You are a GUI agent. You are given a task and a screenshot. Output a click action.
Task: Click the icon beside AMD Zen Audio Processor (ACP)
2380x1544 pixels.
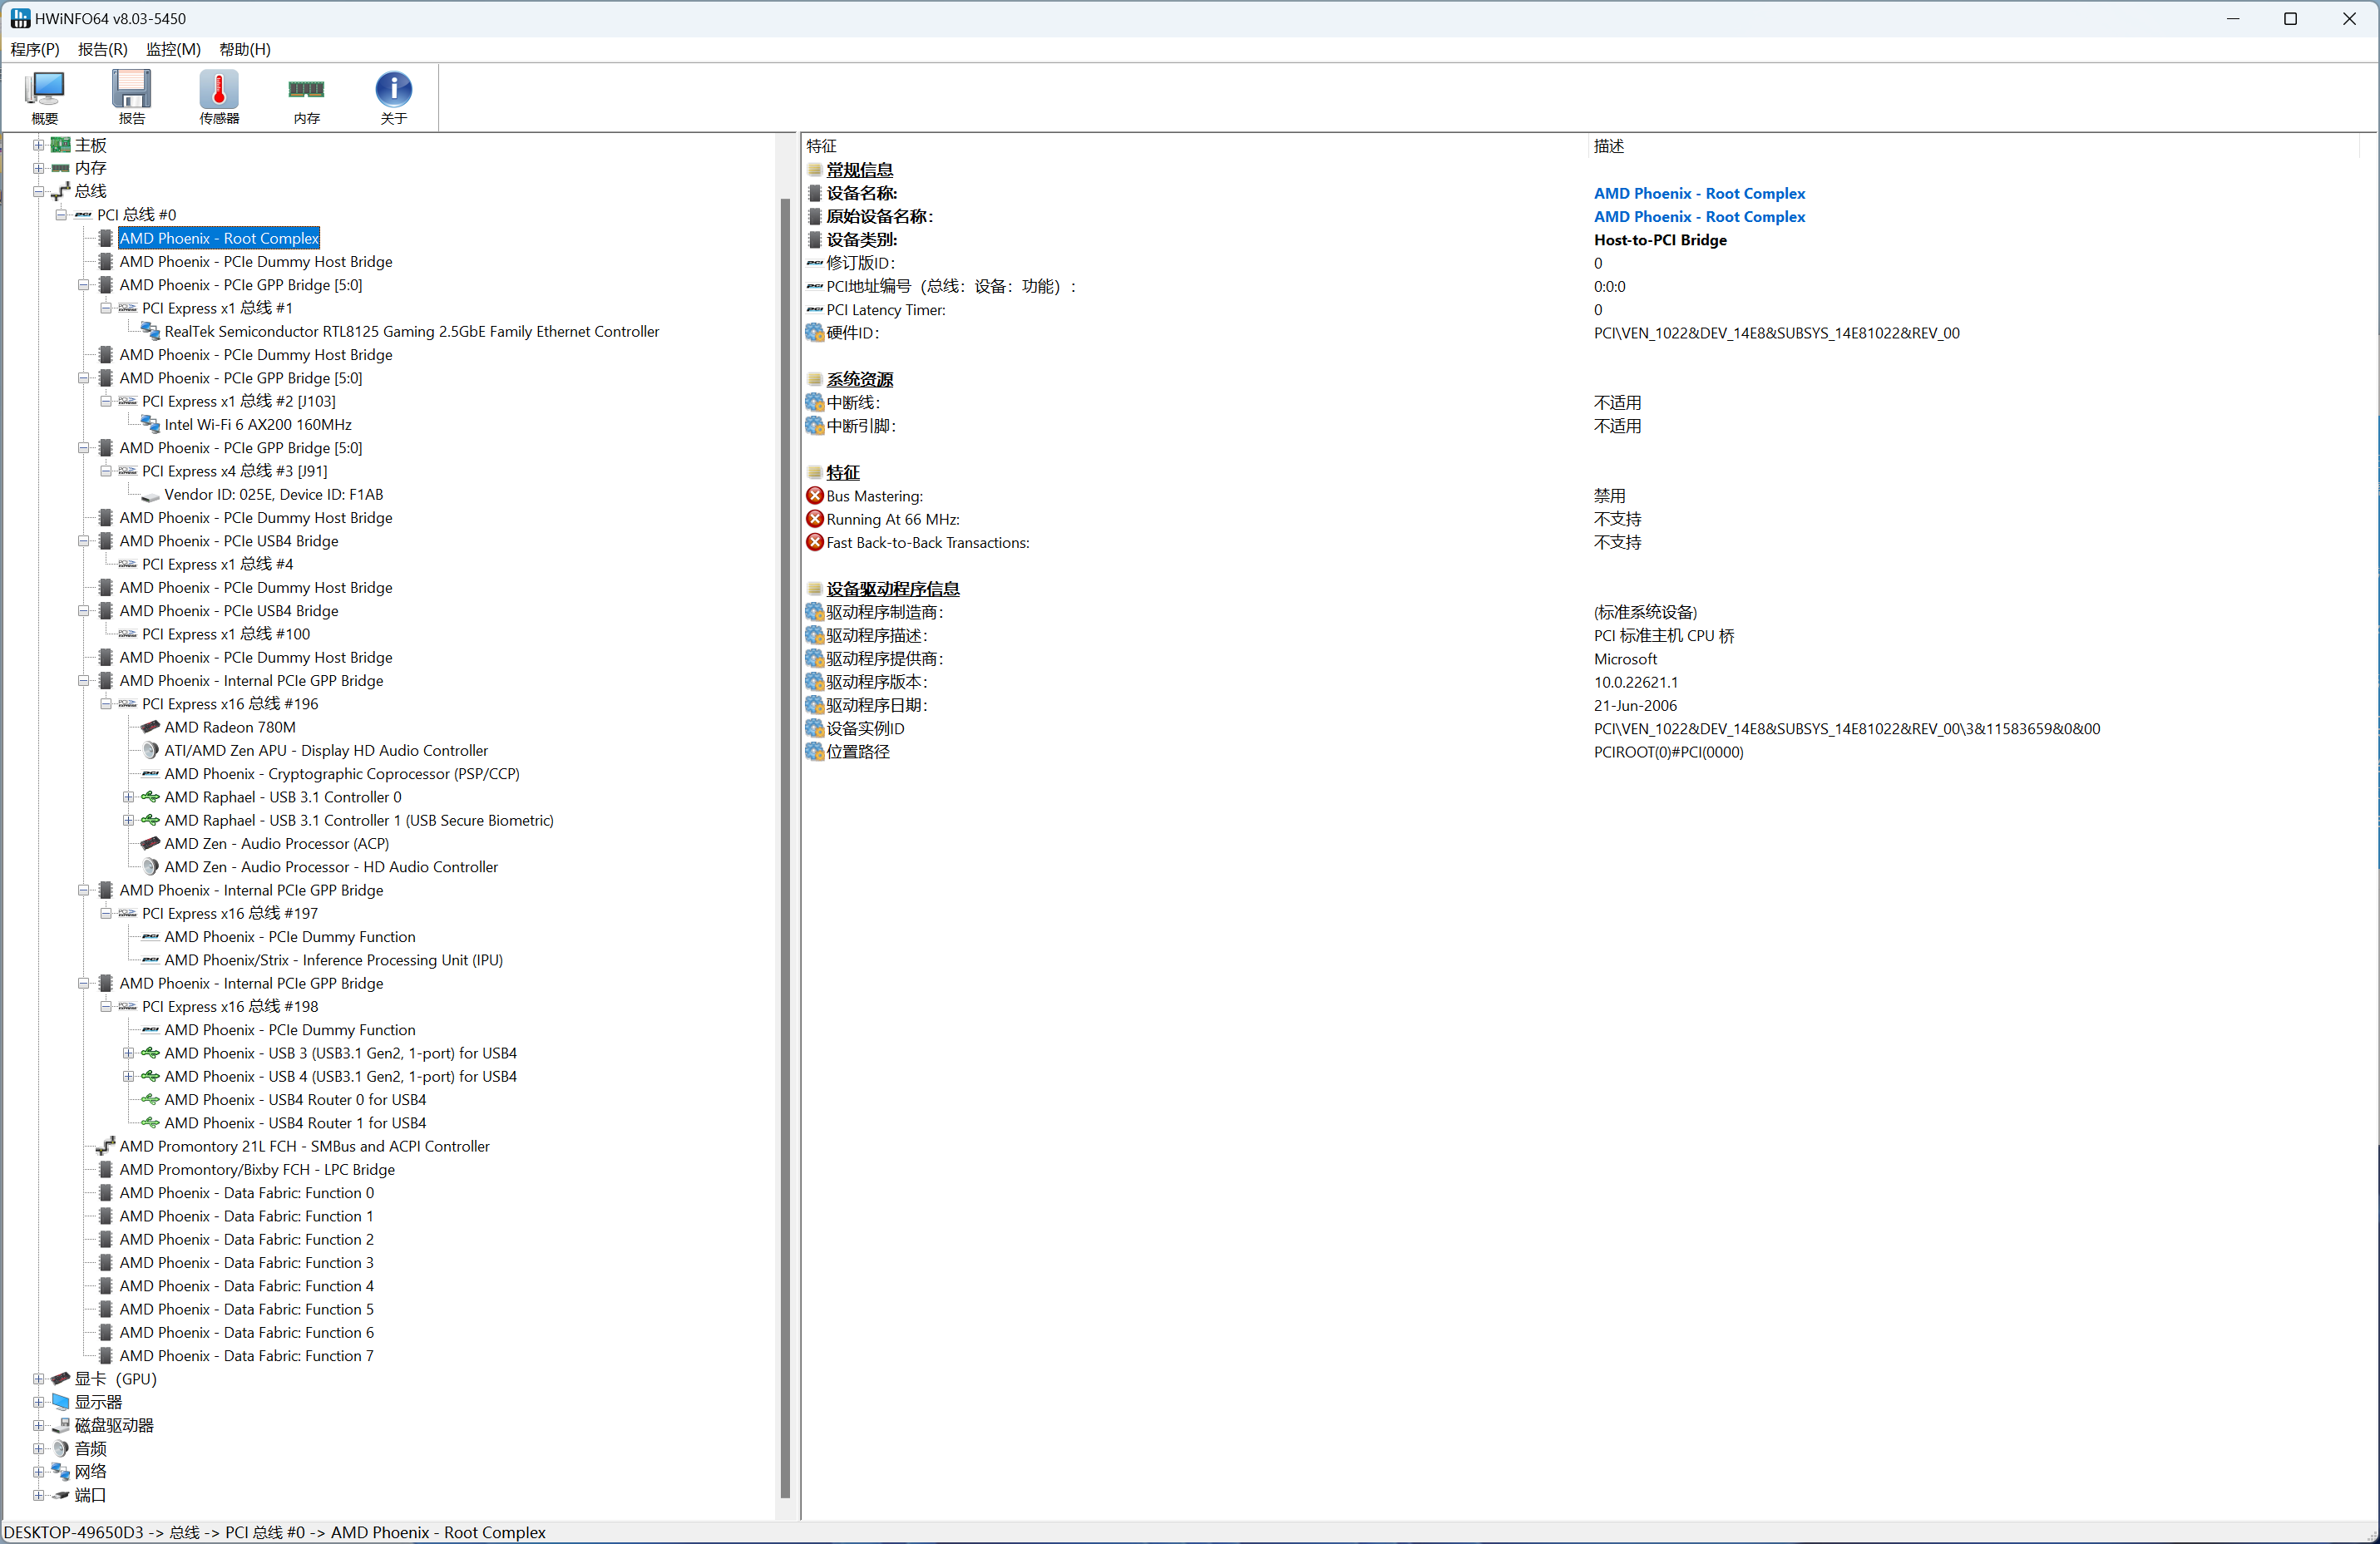151,843
